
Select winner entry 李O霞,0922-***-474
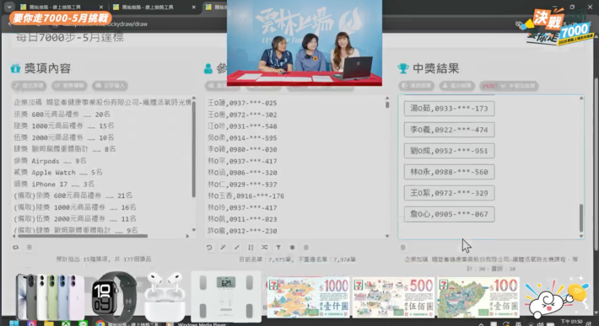point(449,130)
